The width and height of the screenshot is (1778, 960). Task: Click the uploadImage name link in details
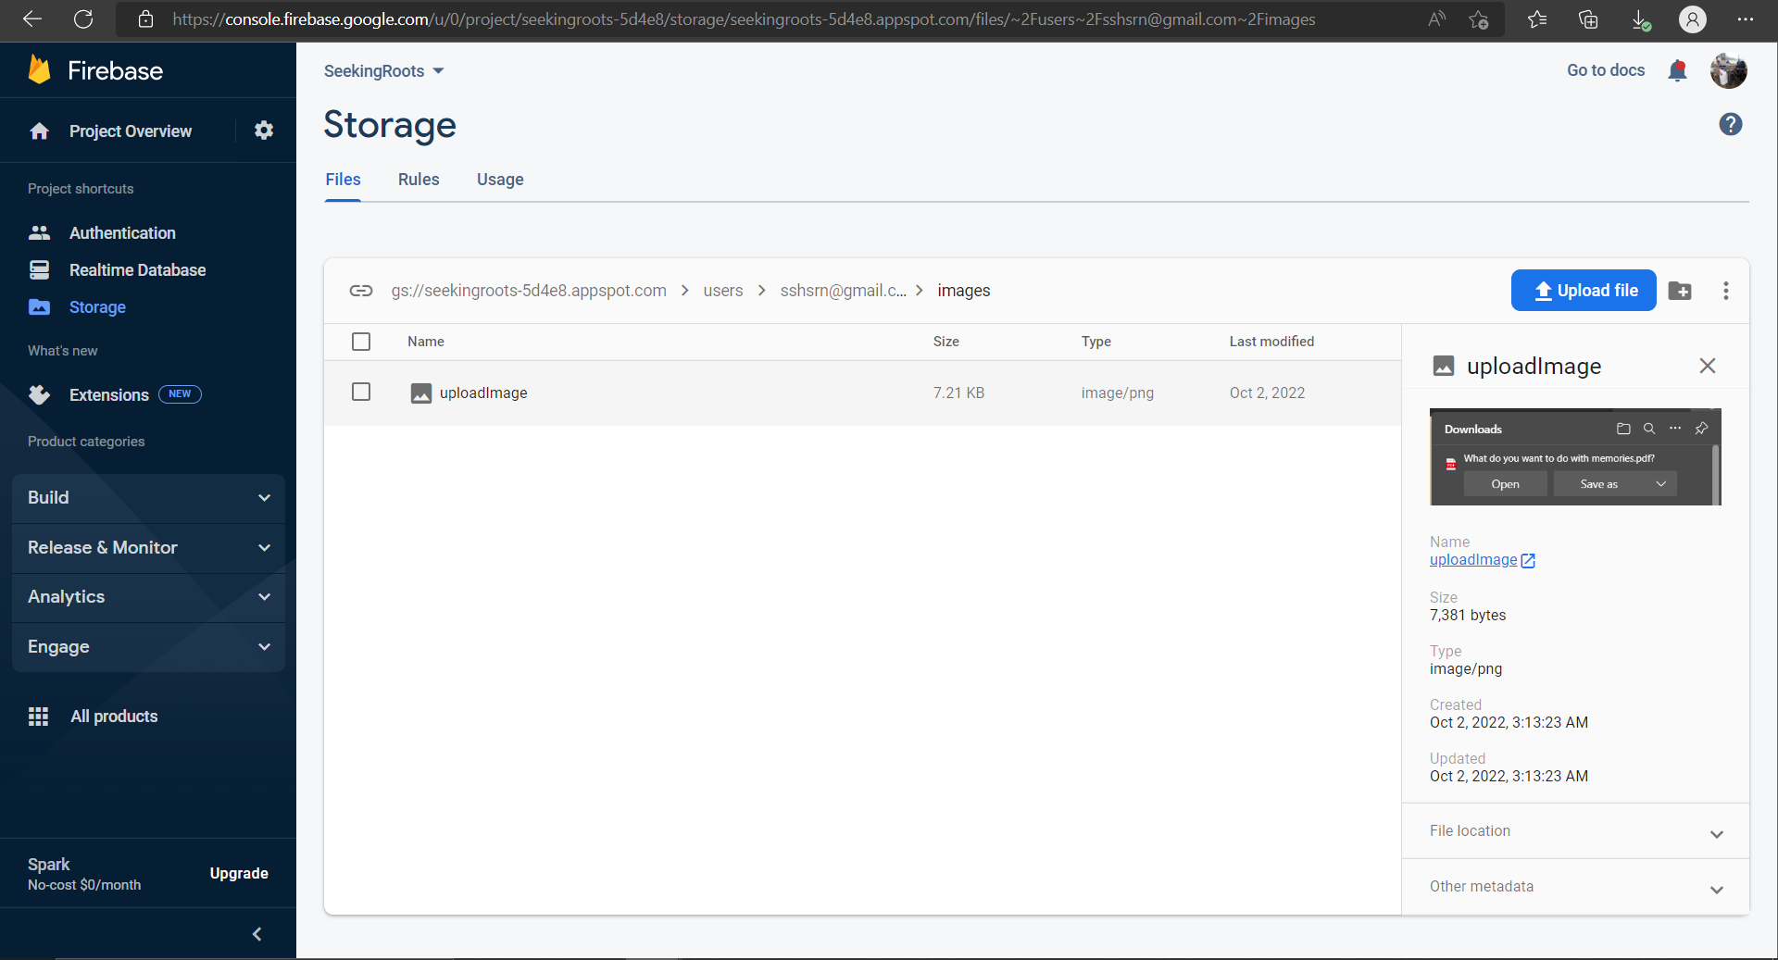pyautogui.click(x=1473, y=560)
